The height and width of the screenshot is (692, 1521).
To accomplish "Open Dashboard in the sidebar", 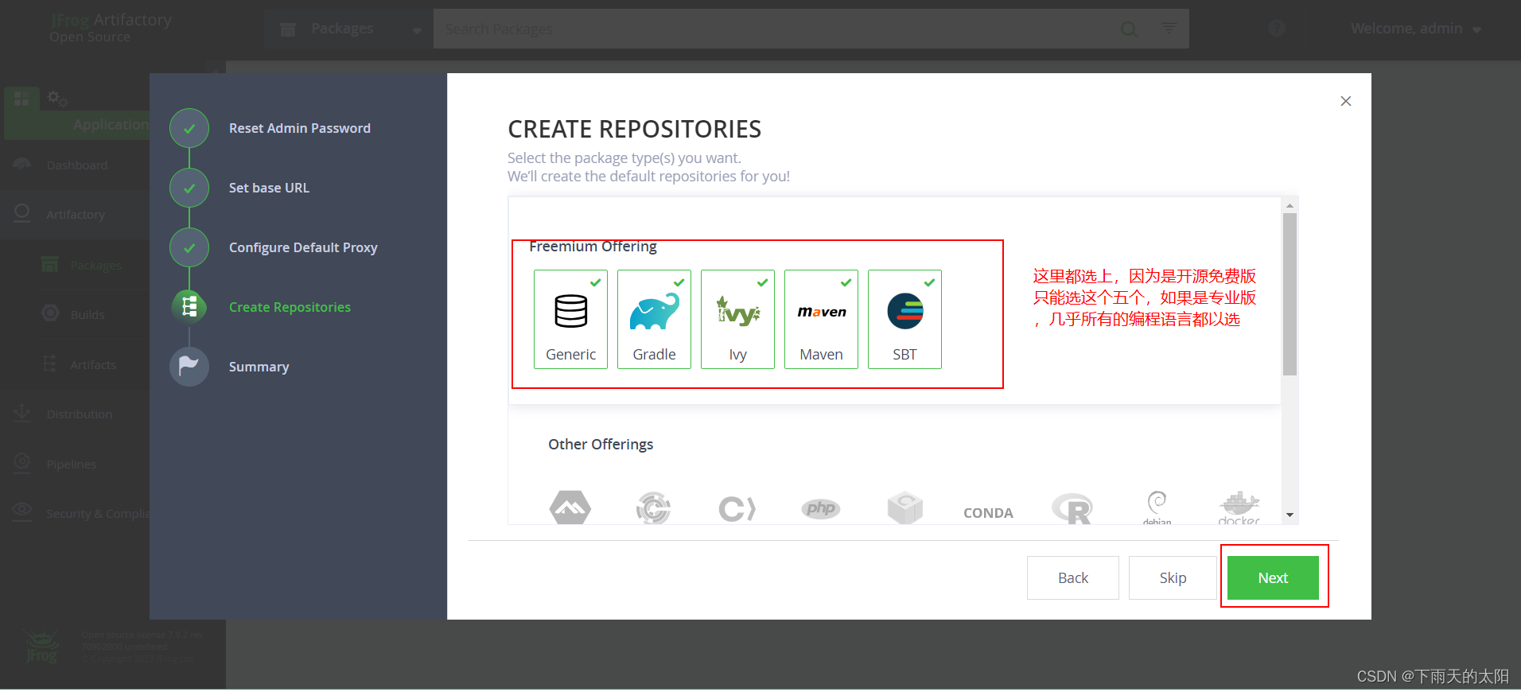I will pyautogui.click(x=76, y=165).
